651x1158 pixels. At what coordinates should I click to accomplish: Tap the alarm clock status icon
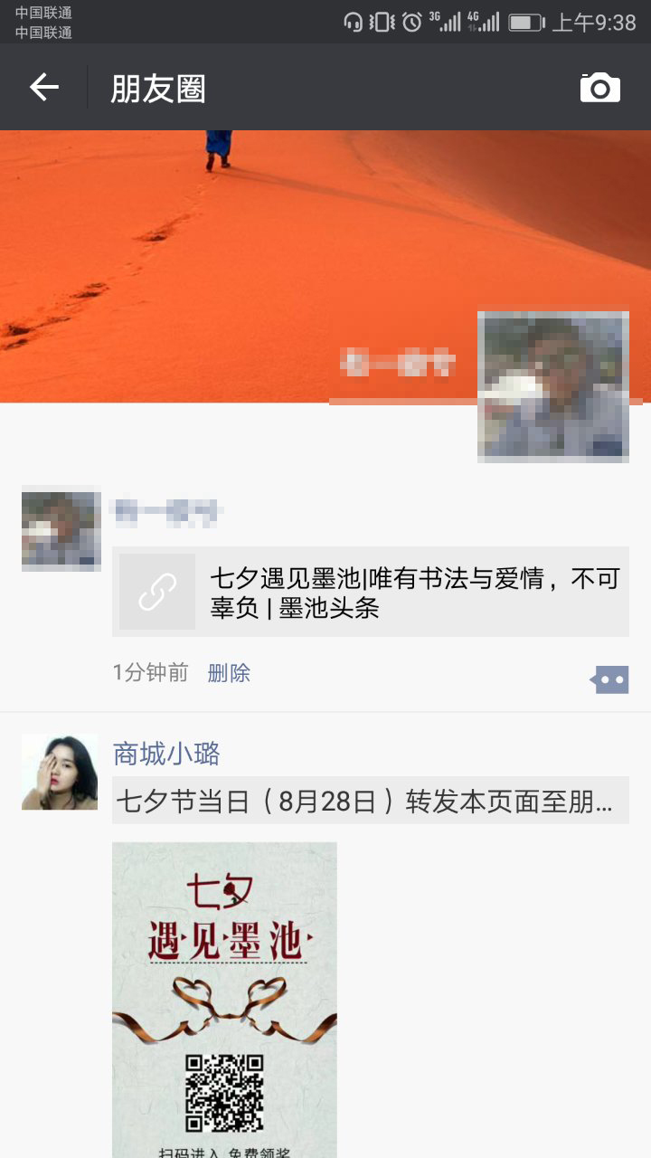click(412, 22)
